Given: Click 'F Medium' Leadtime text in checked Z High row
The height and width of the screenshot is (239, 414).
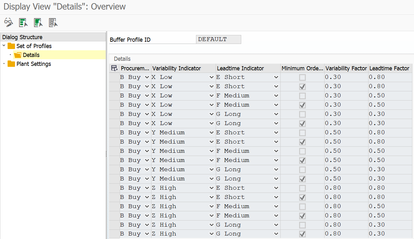Looking at the screenshot, I should pyautogui.click(x=233, y=216).
